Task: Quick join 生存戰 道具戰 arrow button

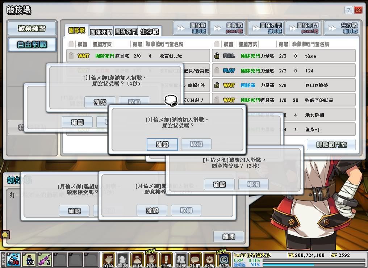Action: 341,28
